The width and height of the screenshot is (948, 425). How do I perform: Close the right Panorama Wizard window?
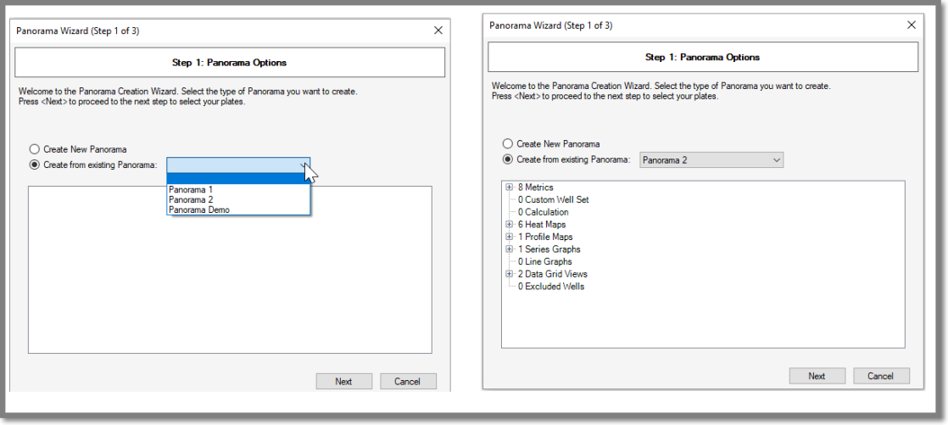pyautogui.click(x=912, y=25)
